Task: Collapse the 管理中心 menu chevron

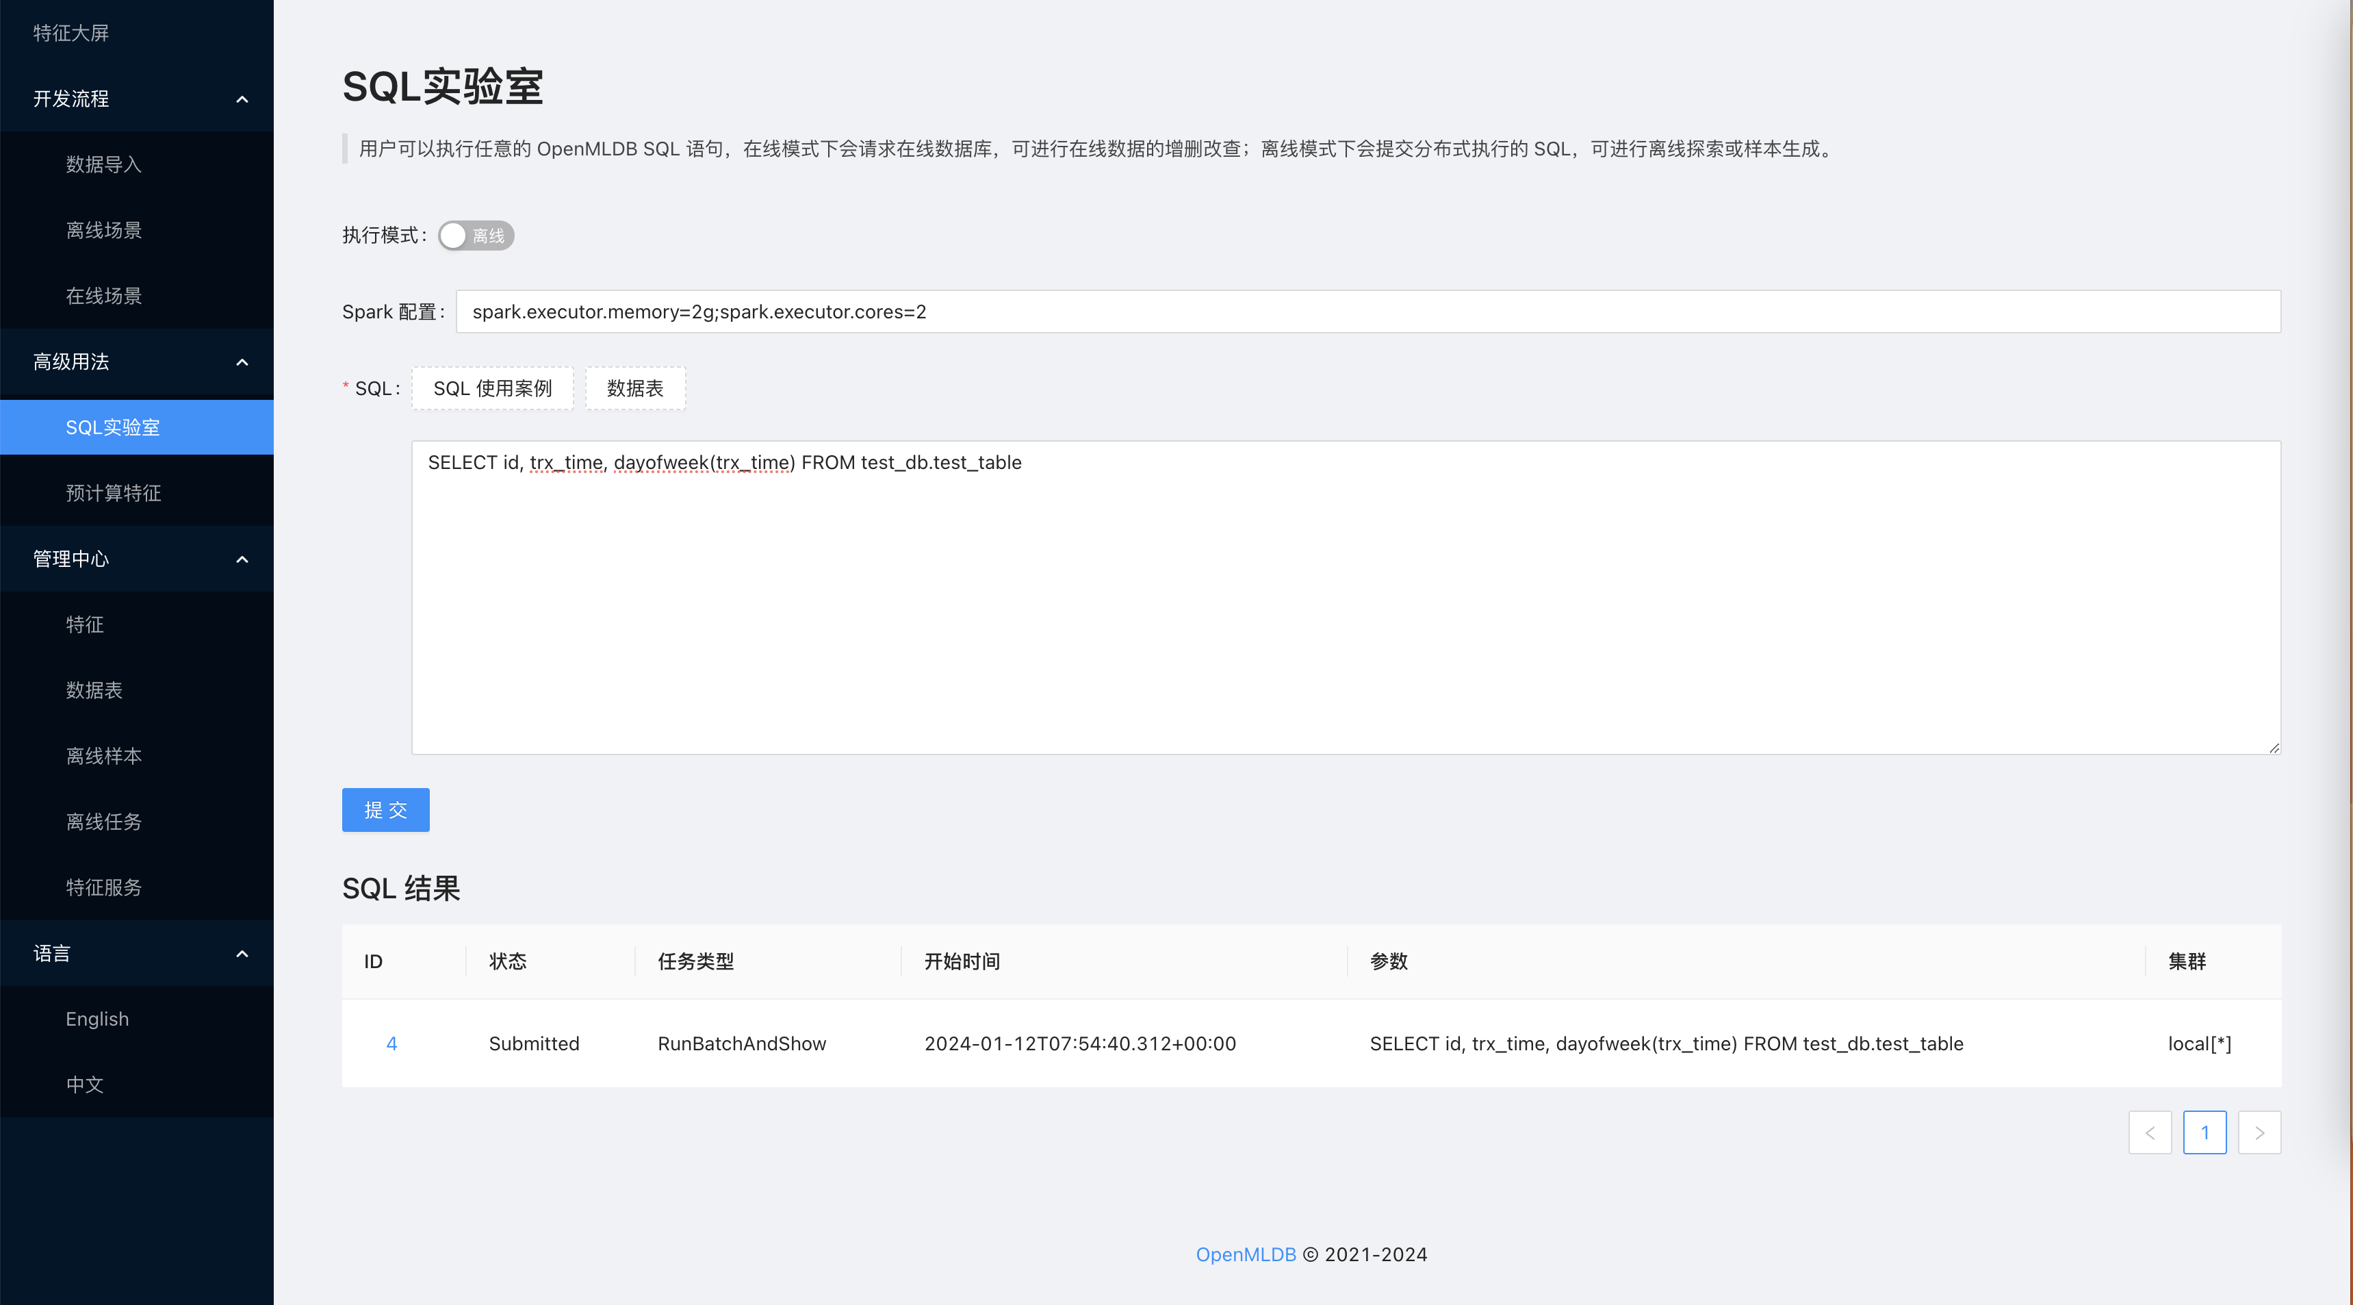Action: [242, 559]
